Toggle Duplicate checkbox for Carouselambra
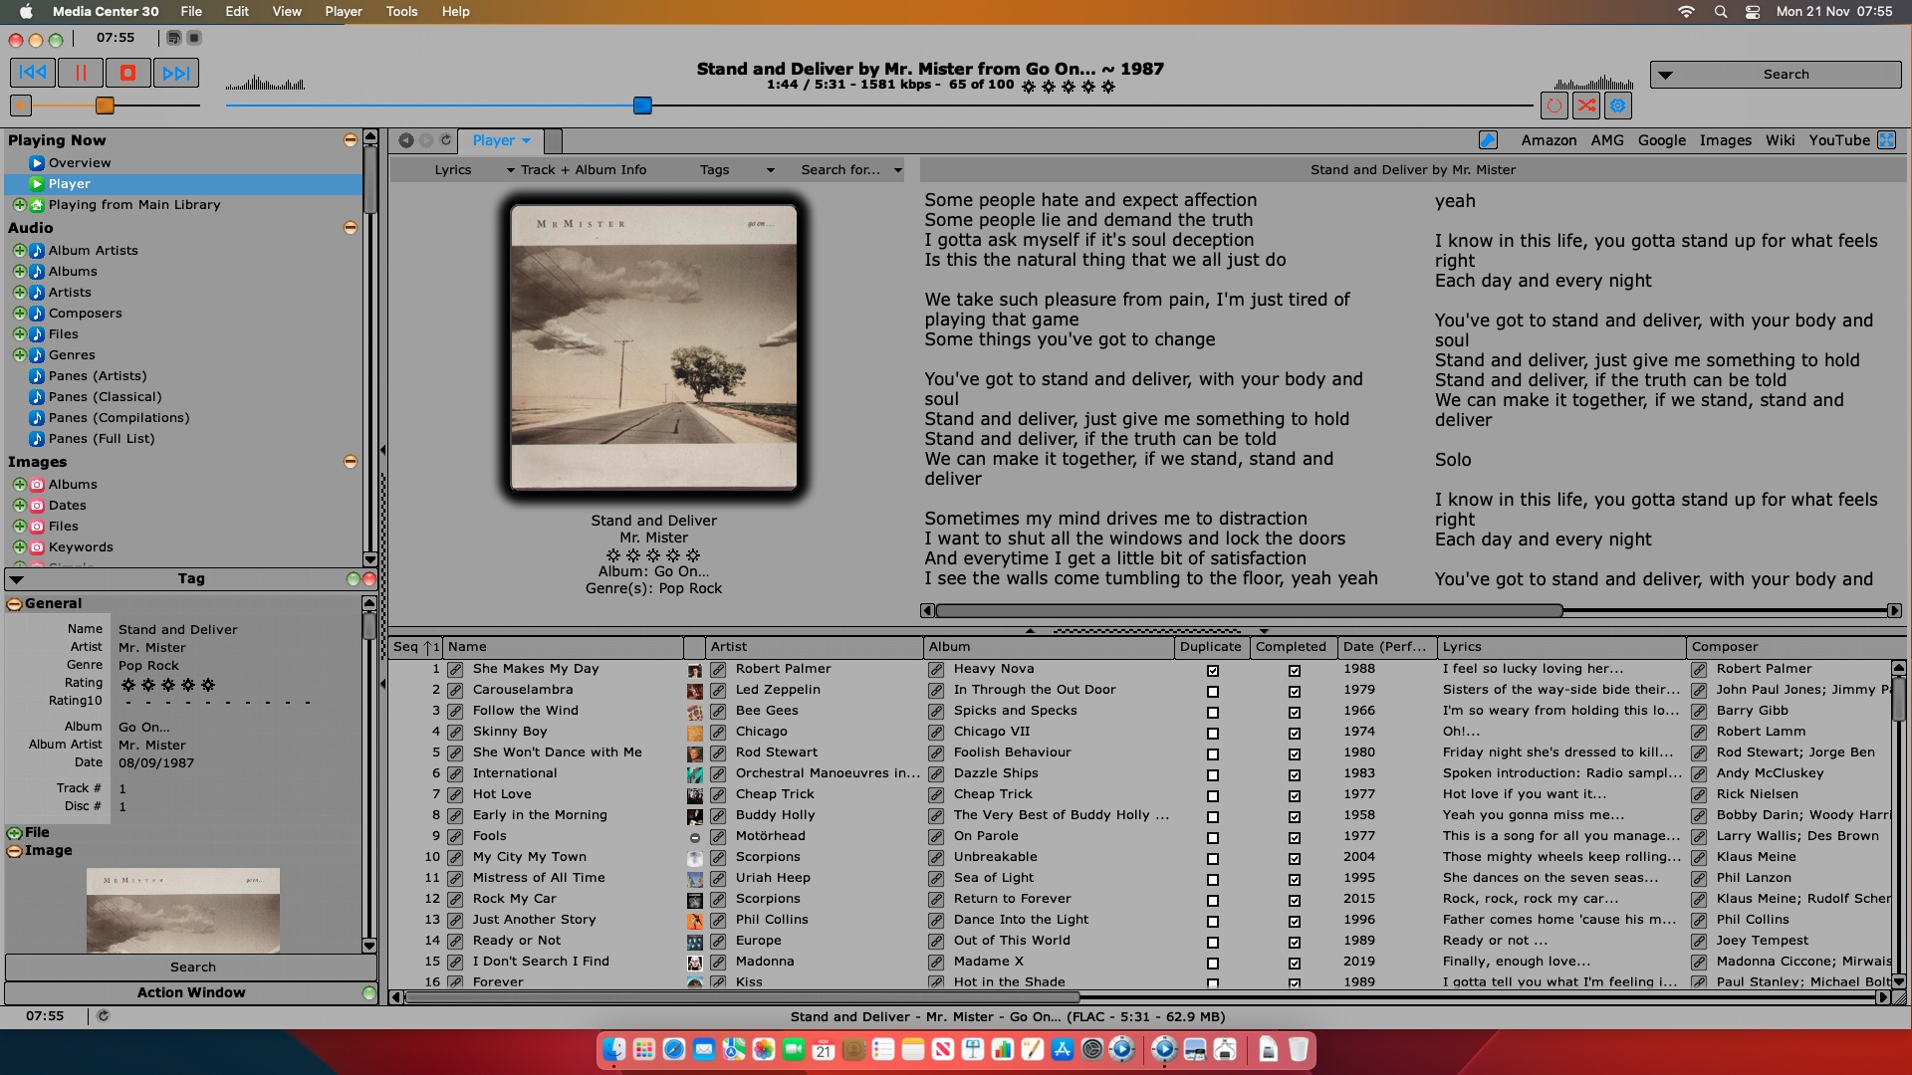 point(1213,692)
